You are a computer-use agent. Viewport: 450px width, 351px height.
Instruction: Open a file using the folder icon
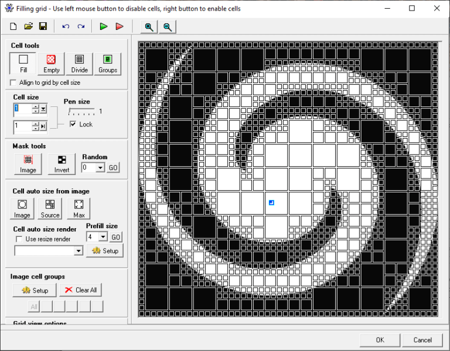(x=28, y=27)
